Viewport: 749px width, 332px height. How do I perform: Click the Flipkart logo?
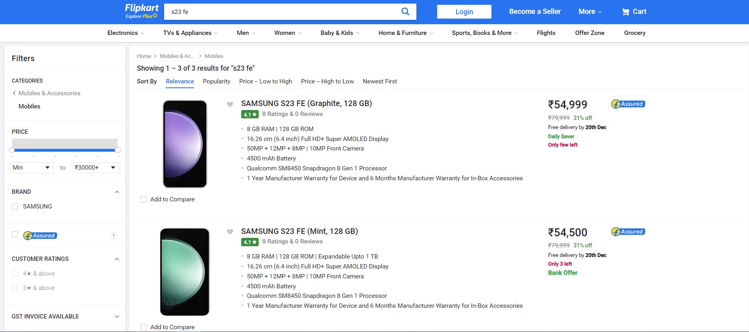141,8
